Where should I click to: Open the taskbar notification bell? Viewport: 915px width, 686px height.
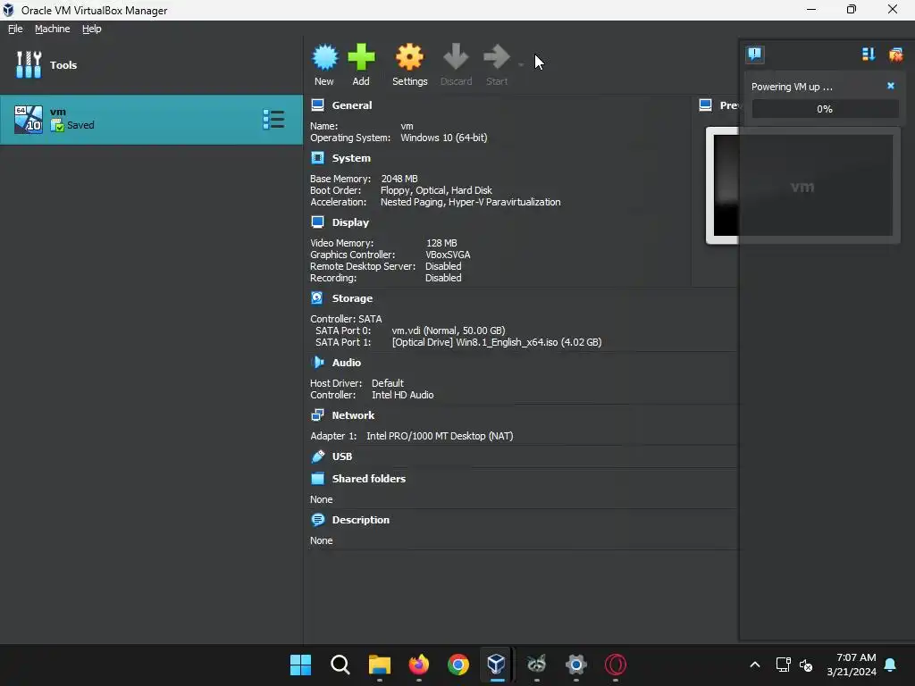(891, 665)
